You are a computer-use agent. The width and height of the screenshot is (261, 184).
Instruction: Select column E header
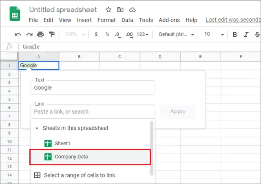(x=201, y=57)
